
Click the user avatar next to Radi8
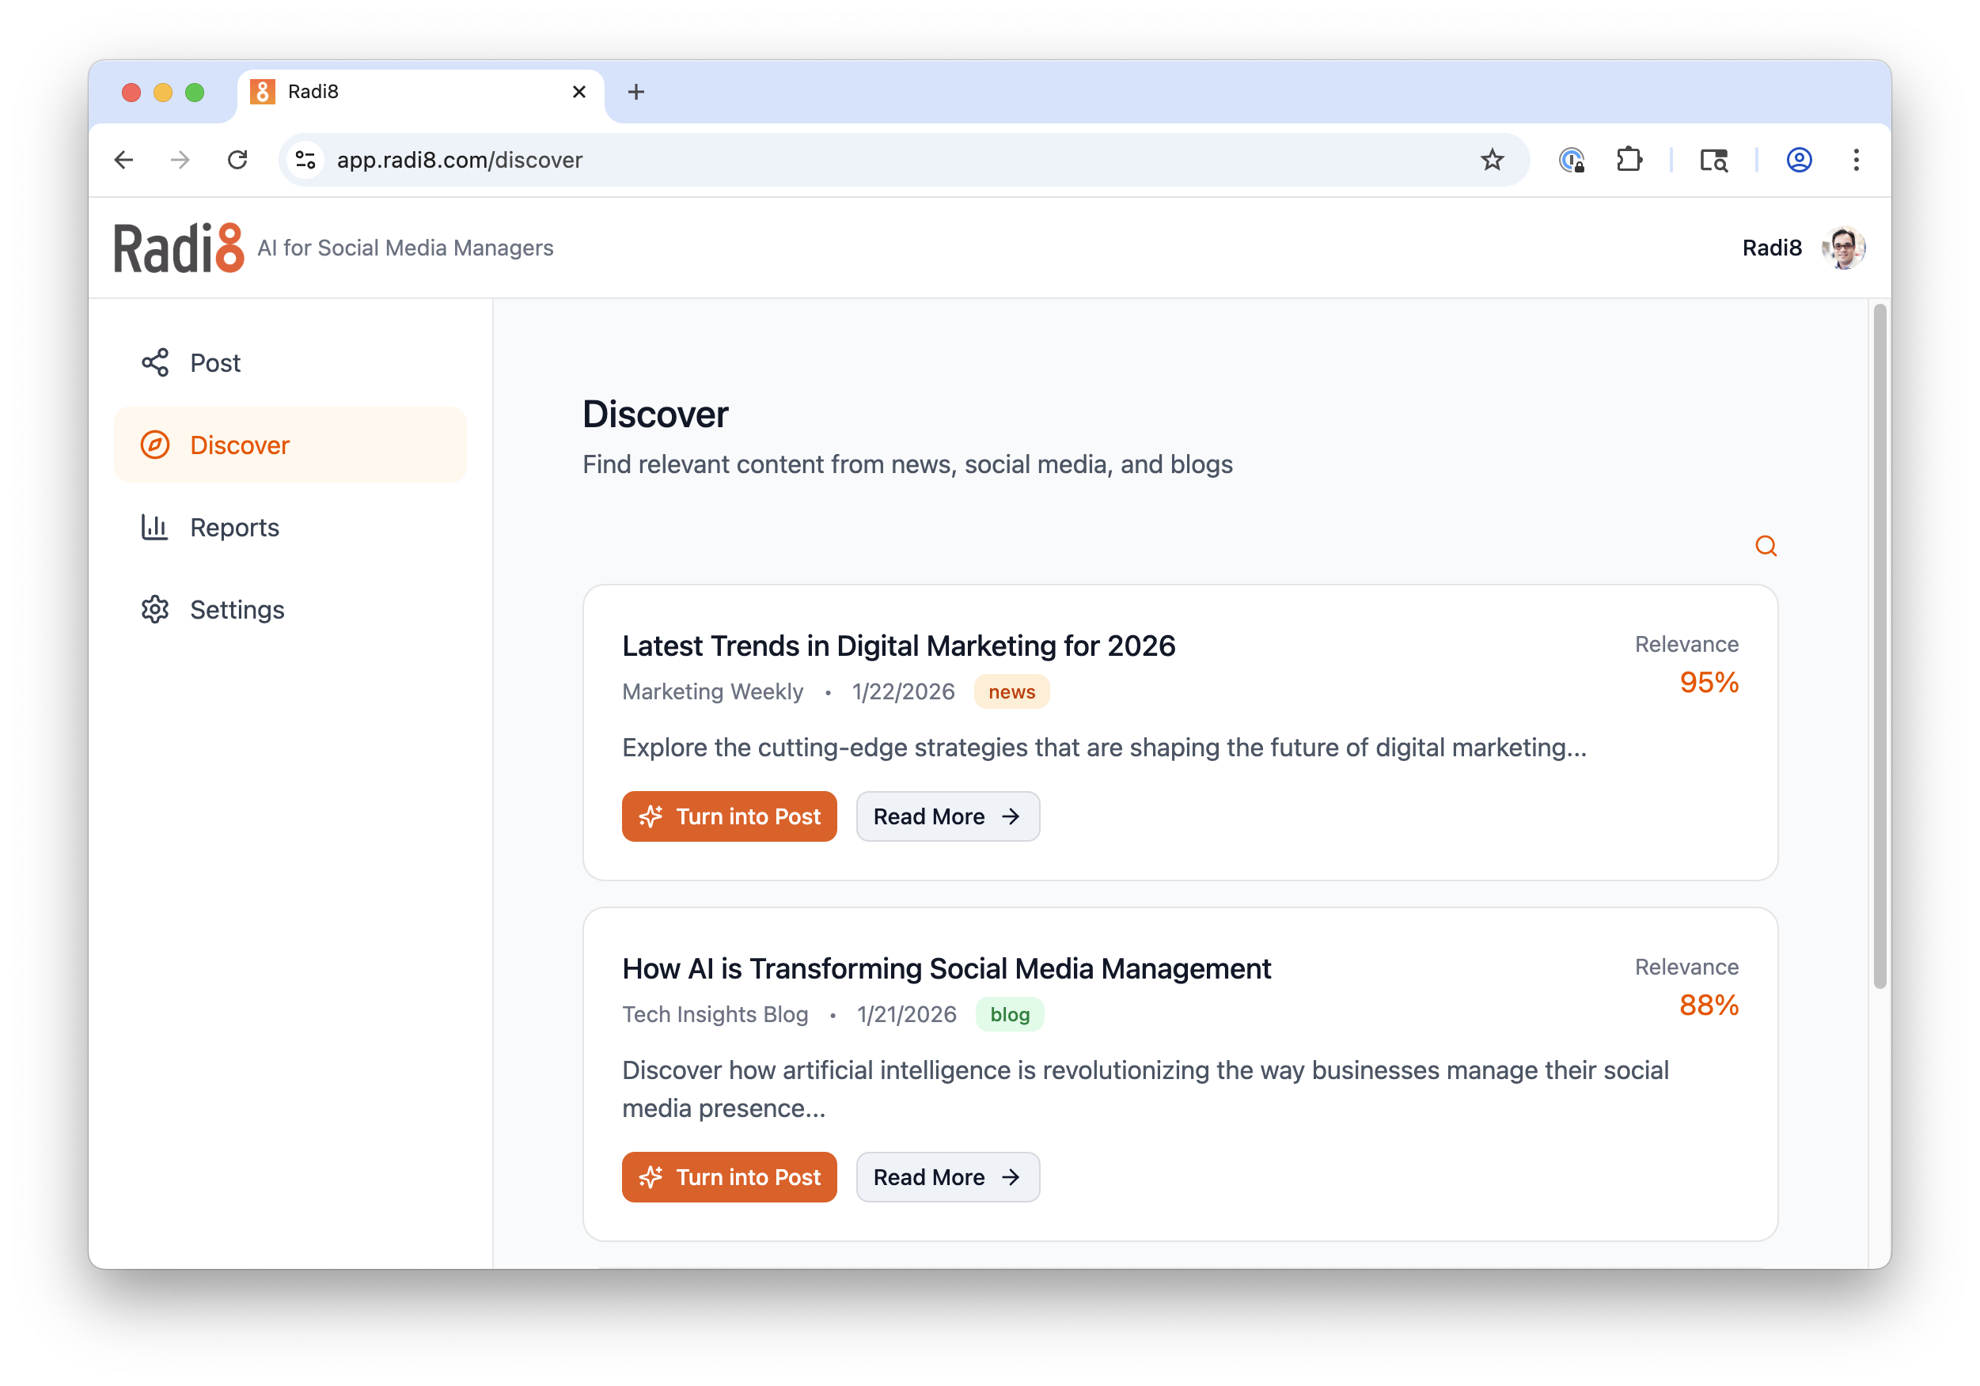point(1844,248)
